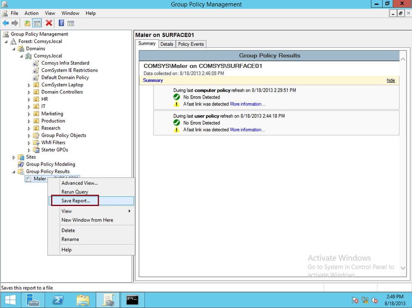Open the File menu
Viewport: 412px width, 308px height.
14,13
